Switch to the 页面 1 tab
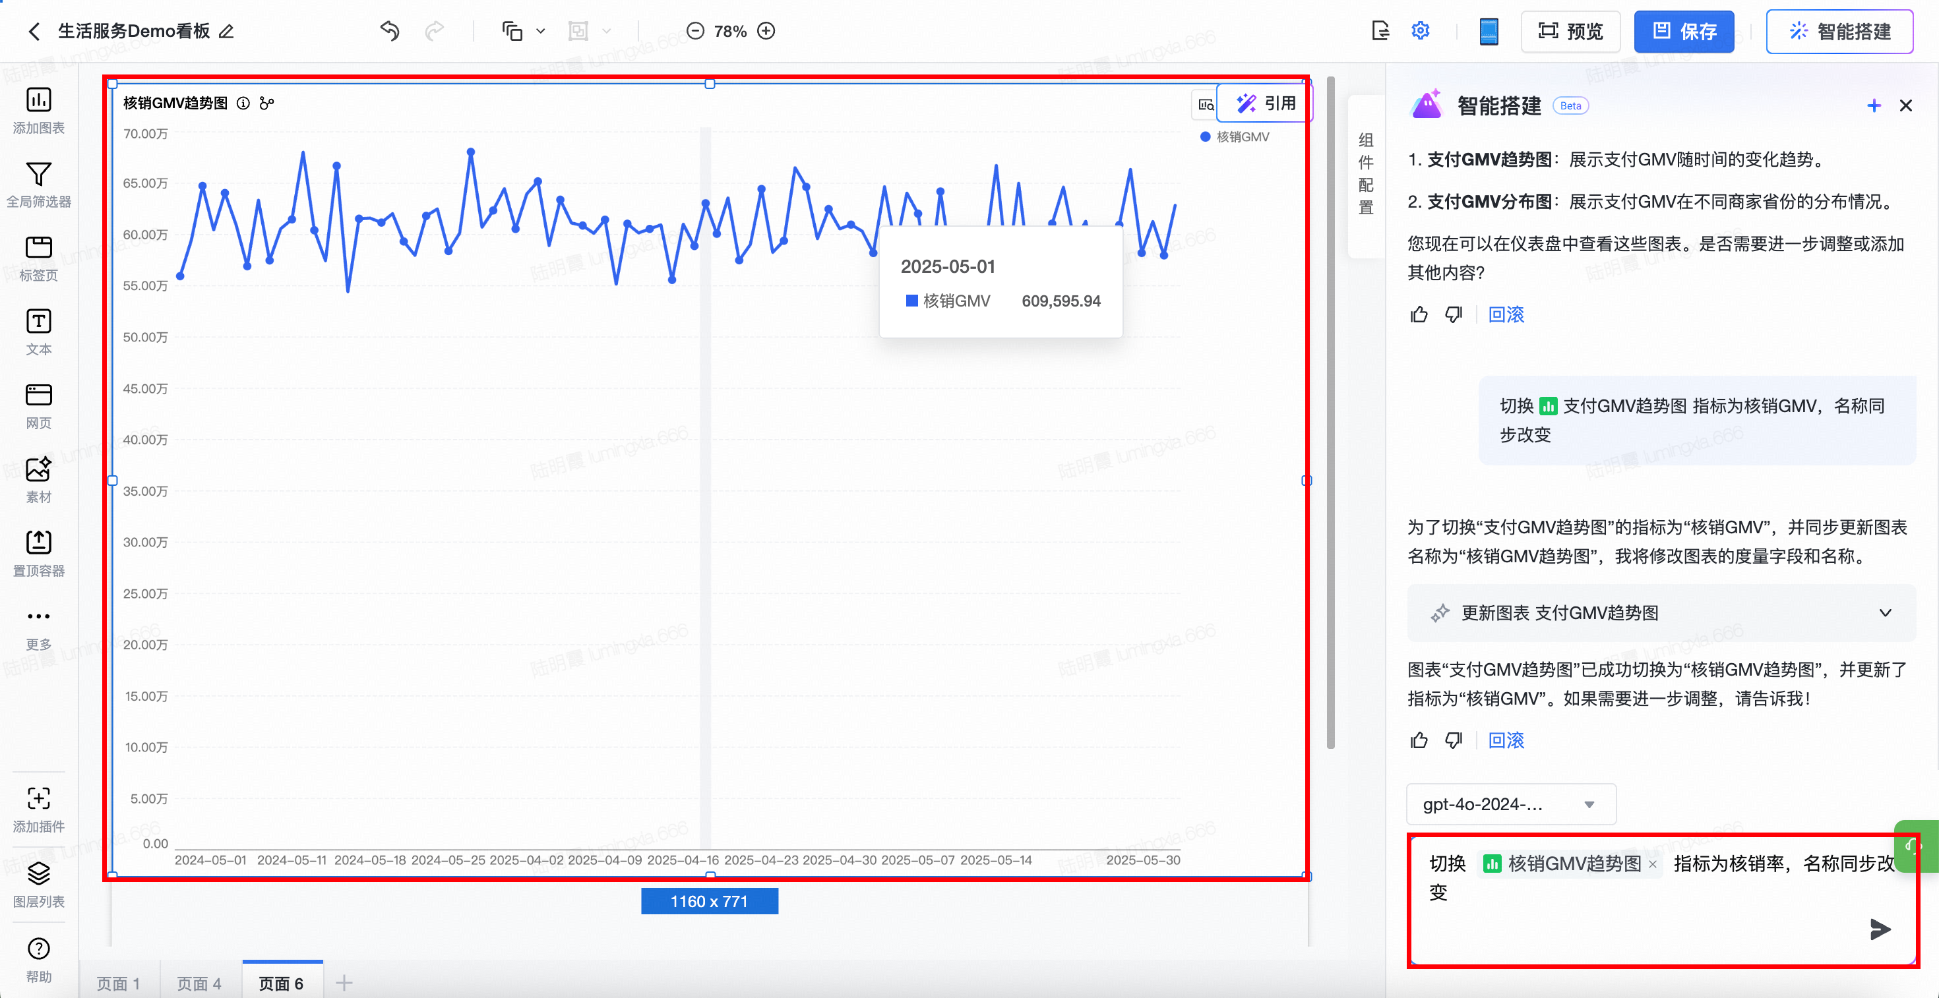1939x998 pixels. pos(118,983)
